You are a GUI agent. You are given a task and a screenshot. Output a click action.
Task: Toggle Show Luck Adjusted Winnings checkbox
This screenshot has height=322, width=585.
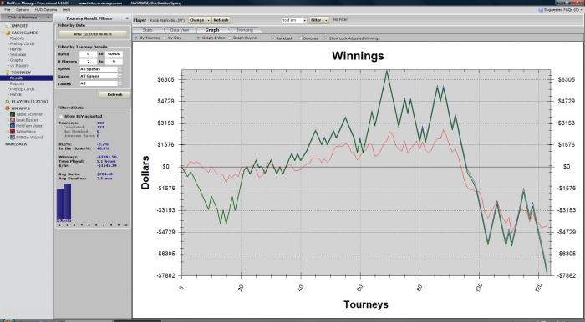(326, 38)
